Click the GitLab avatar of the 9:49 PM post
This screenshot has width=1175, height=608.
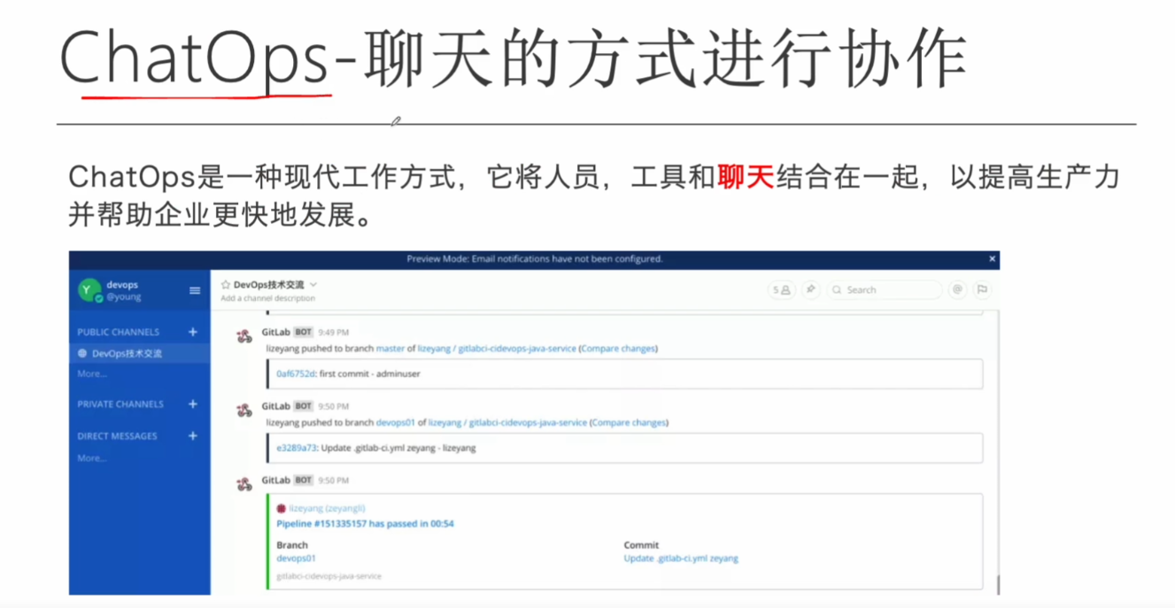pyautogui.click(x=244, y=336)
